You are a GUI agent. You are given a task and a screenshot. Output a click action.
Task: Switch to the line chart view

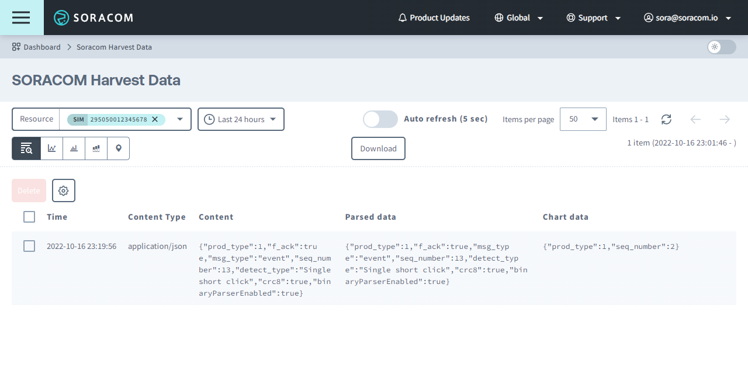click(51, 148)
